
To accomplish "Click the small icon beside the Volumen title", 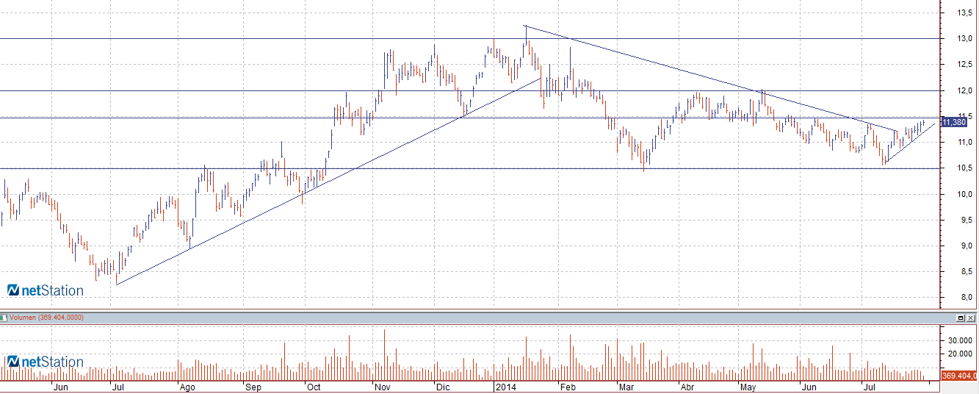I will pyautogui.click(x=3, y=318).
